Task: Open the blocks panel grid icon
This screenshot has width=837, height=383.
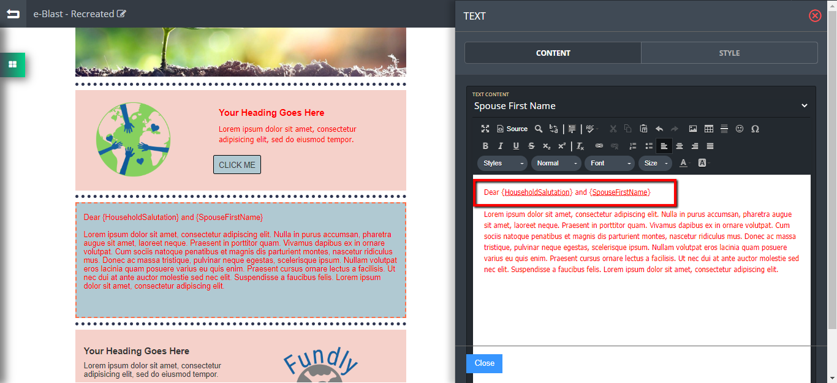Action: point(12,64)
